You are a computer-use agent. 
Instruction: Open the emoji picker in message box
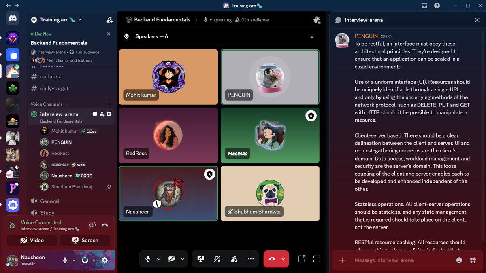[459, 260]
